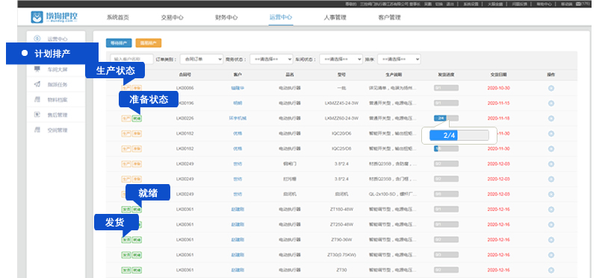605x278 pixels.
Task: Open 系统设置 in the top bar
Action: [x=471, y=4]
